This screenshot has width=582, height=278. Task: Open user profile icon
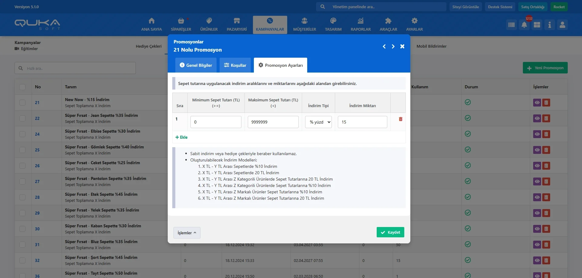click(x=562, y=25)
